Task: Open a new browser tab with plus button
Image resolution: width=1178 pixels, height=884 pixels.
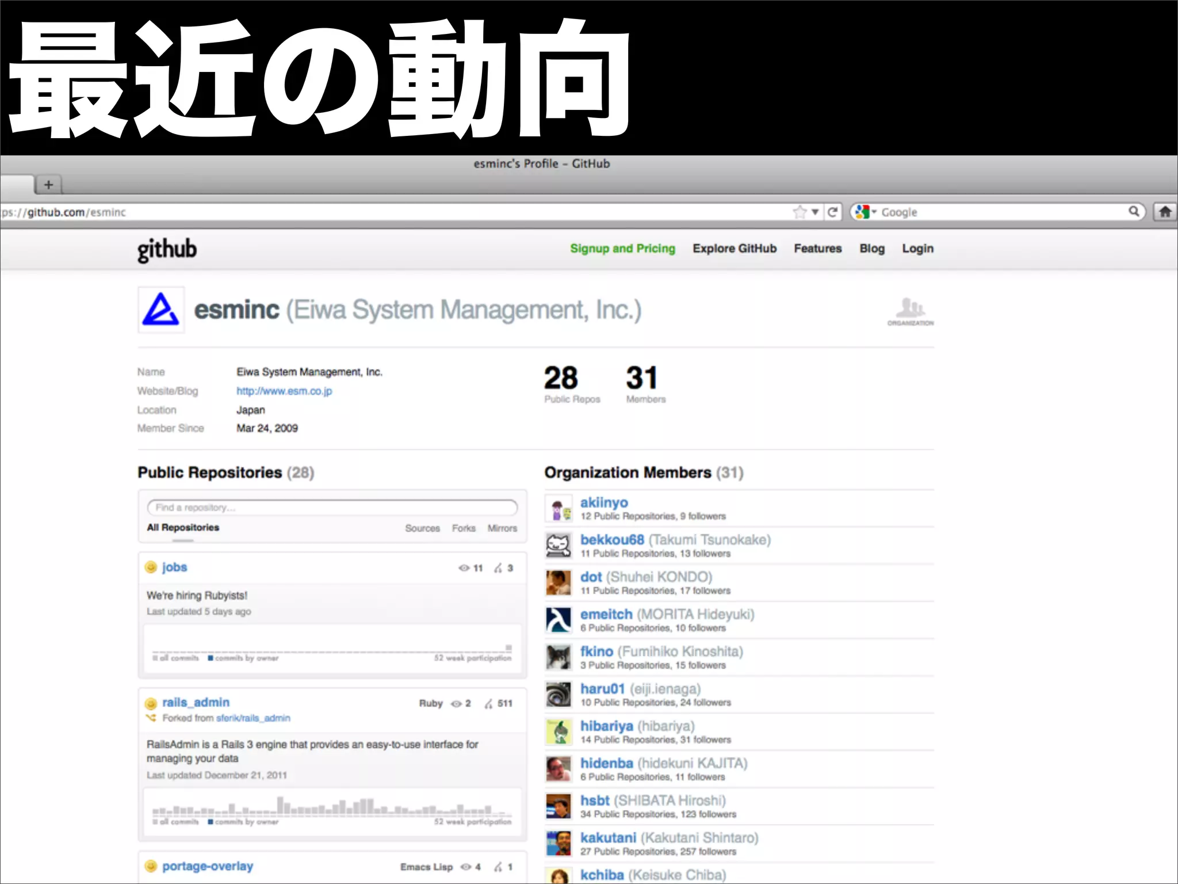Action: [48, 185]
